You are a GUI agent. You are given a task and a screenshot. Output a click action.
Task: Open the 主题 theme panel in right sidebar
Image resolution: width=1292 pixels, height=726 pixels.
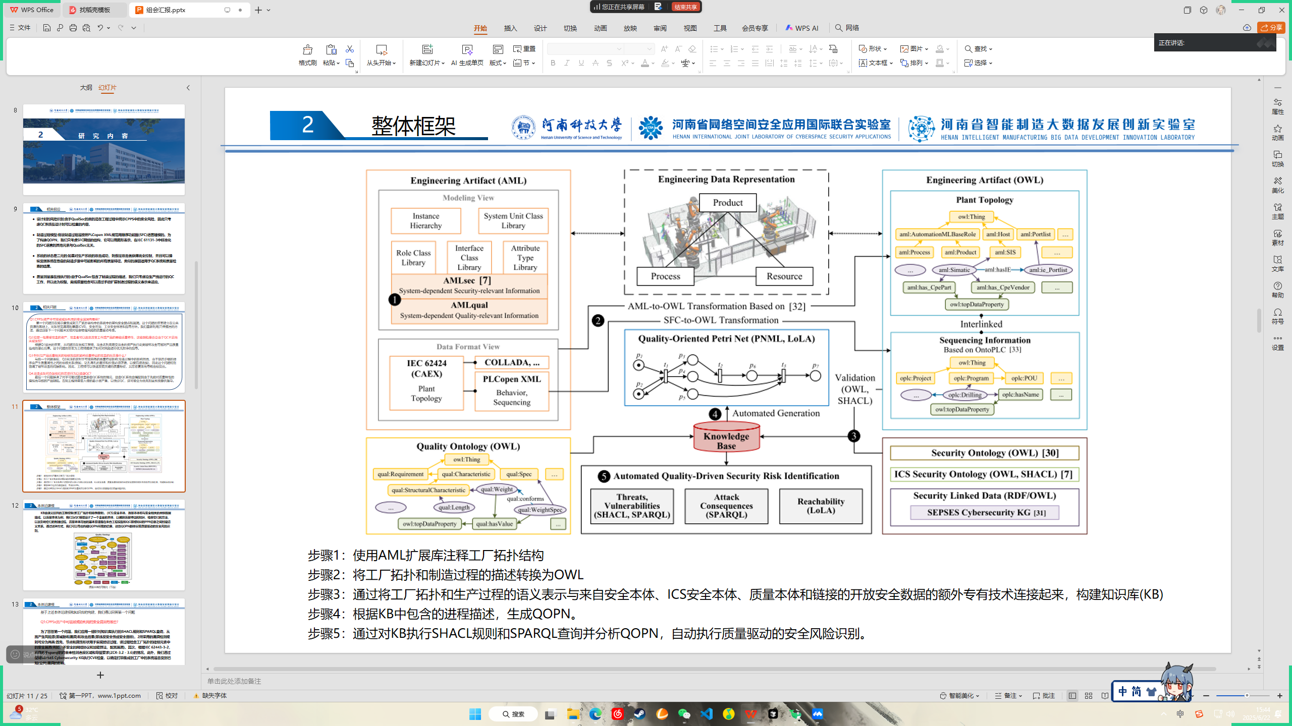click(x=1277, y=211)
